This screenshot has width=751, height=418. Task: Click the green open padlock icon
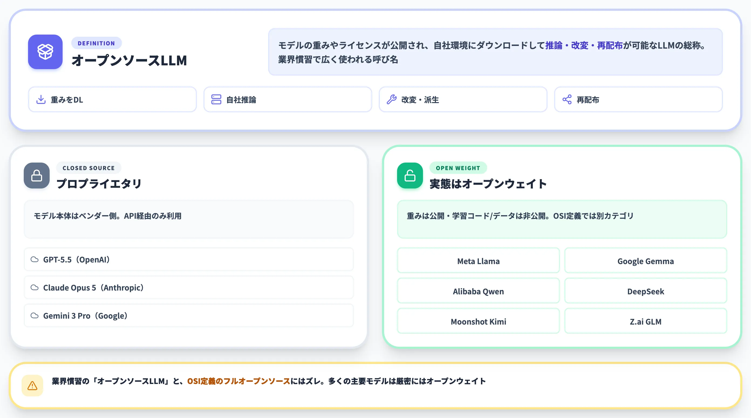(410, 176)
